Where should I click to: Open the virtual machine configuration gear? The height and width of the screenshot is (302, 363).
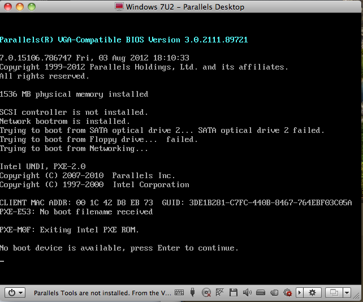click(312, 293)
